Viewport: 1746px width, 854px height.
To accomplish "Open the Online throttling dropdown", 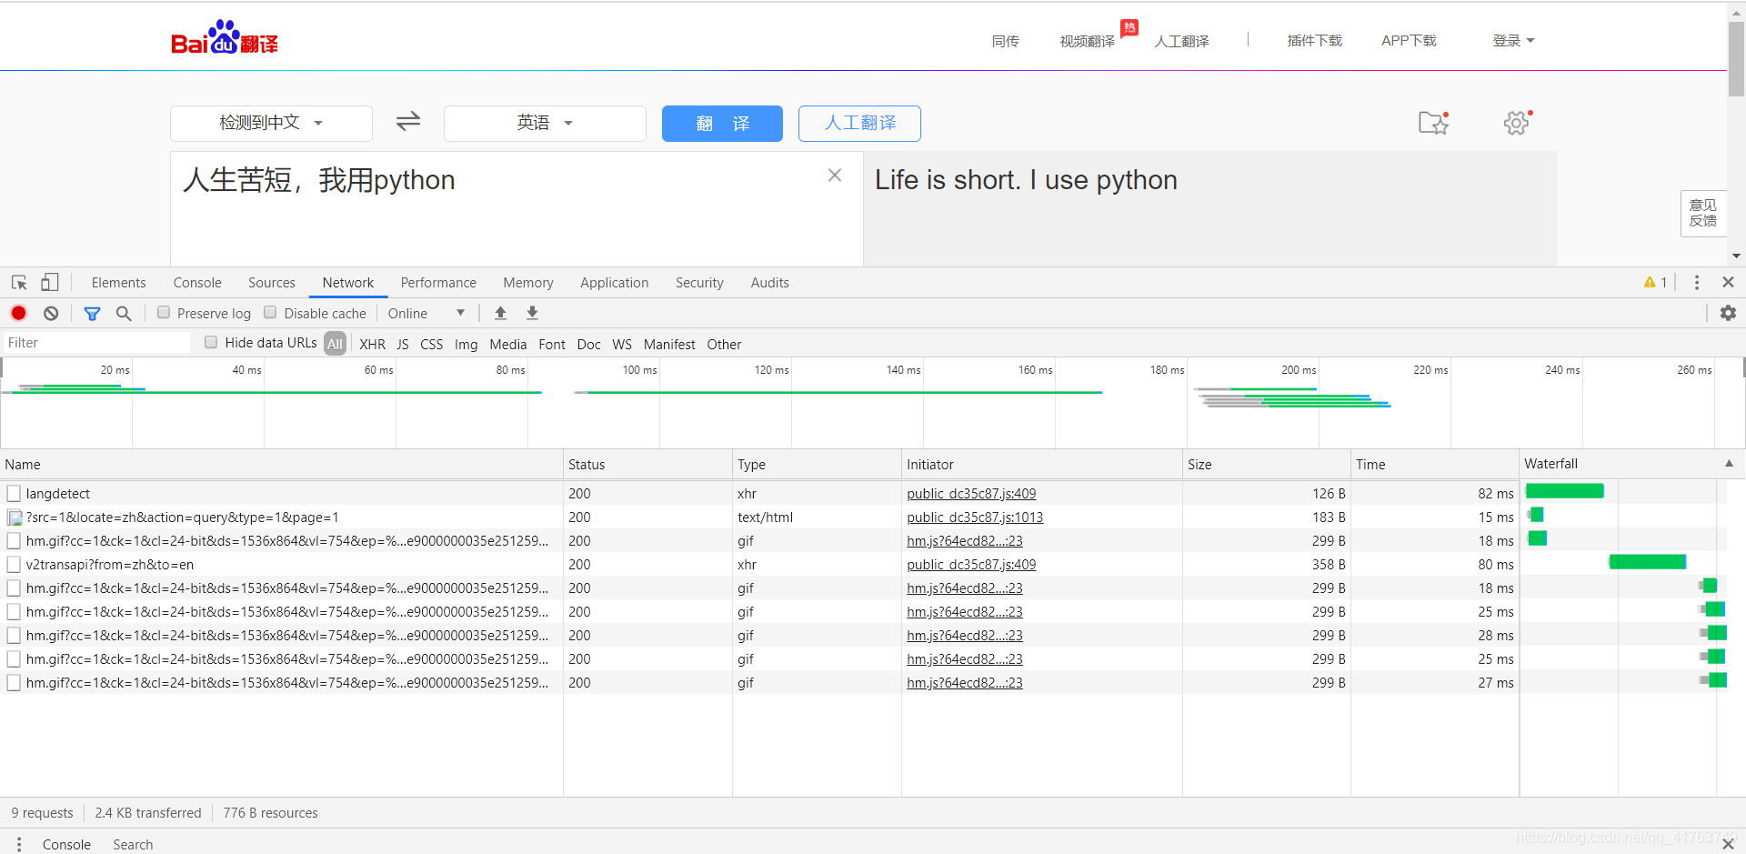I will coord(426,313).
